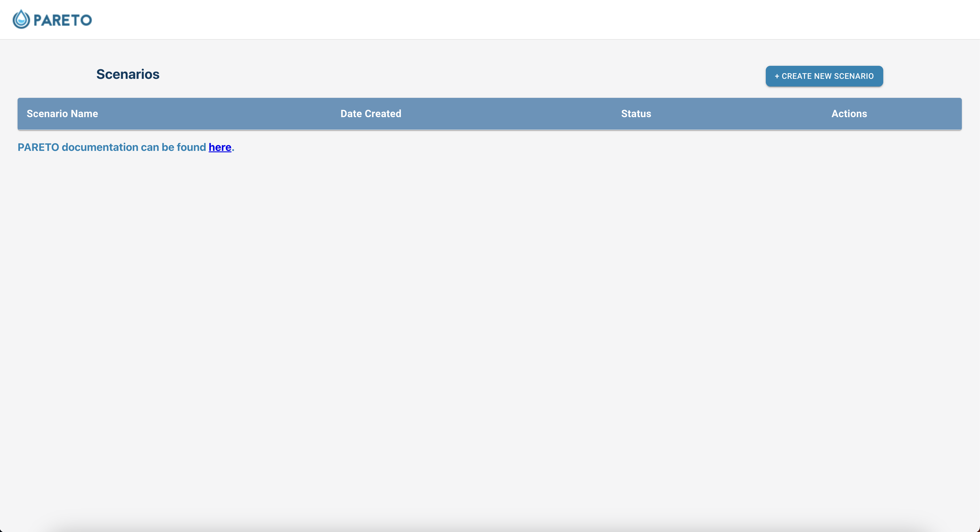Click the PARETO documentation sentence text

126,147
